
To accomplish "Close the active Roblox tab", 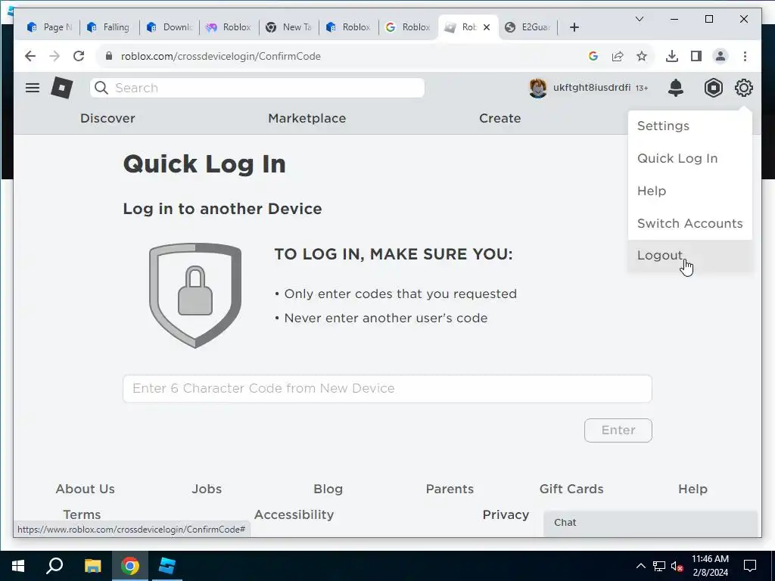I will click(487, 27).
